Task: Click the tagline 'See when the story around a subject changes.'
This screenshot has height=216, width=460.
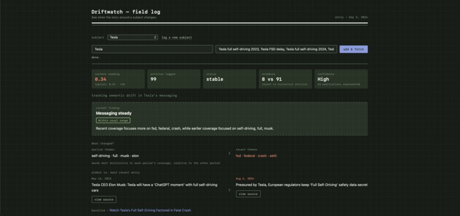Action: pos(124,17)
